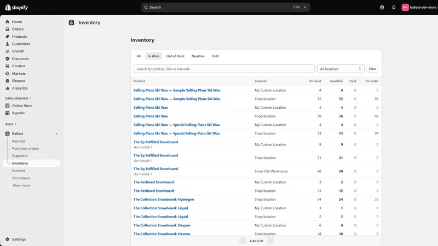This screenshot has width=438, height=246.
Task: Click the top Search bar
Action: click(x=226, y=7)
